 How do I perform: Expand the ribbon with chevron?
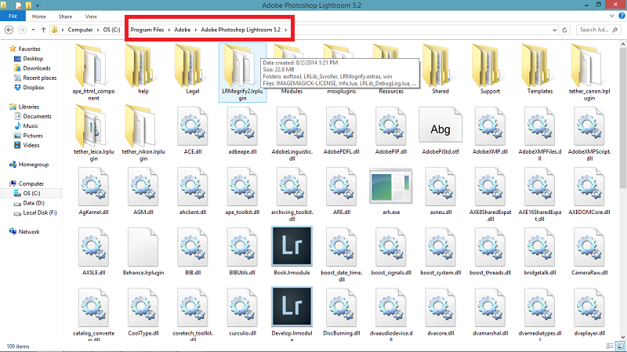pyautogui.click(x=612, y=16)
